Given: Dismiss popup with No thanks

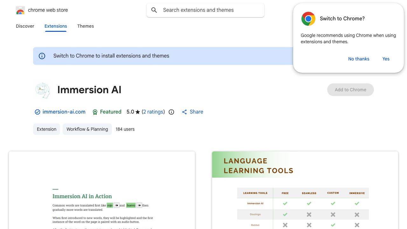Looking at the screenshot, I should [x=359, y=59].
